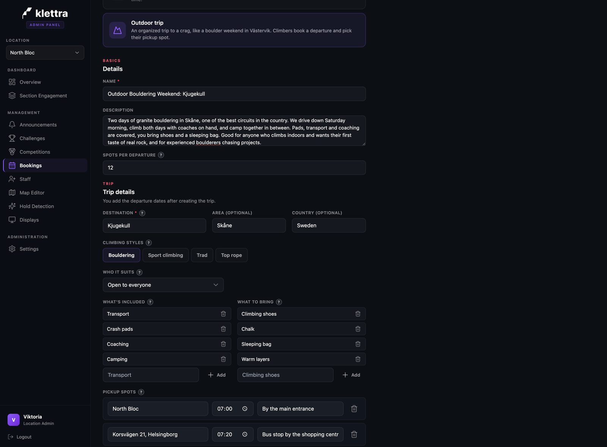The image size is (607, 447).
Task: Open Overview in the sidebar
Action: 45,82
